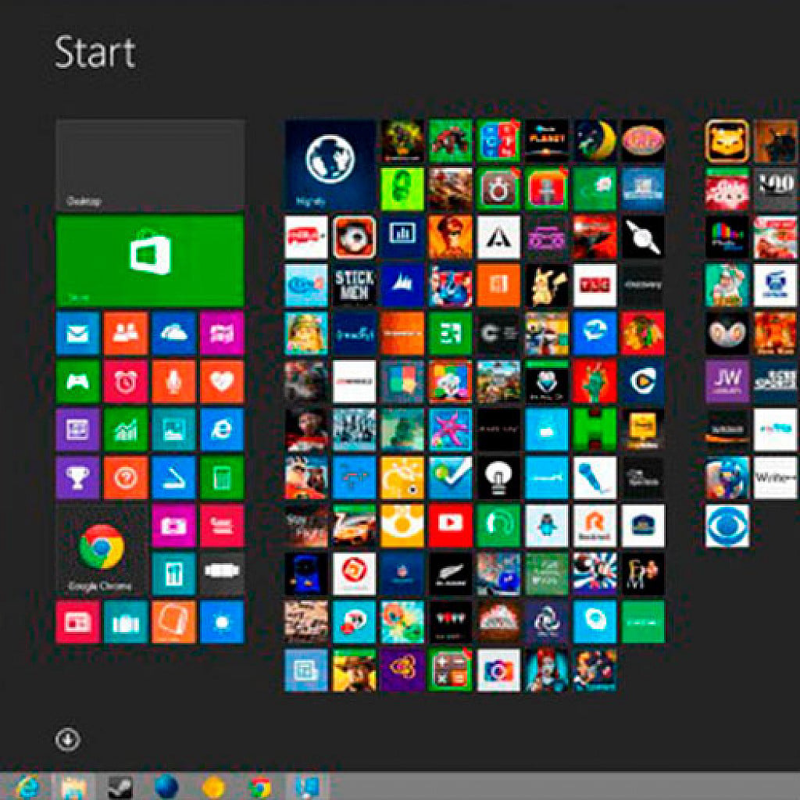
Task: Open the green headphones tile
Action: click(x=498, y=526)
